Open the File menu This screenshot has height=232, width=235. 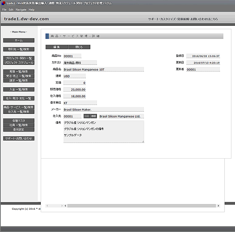point(4,10)
